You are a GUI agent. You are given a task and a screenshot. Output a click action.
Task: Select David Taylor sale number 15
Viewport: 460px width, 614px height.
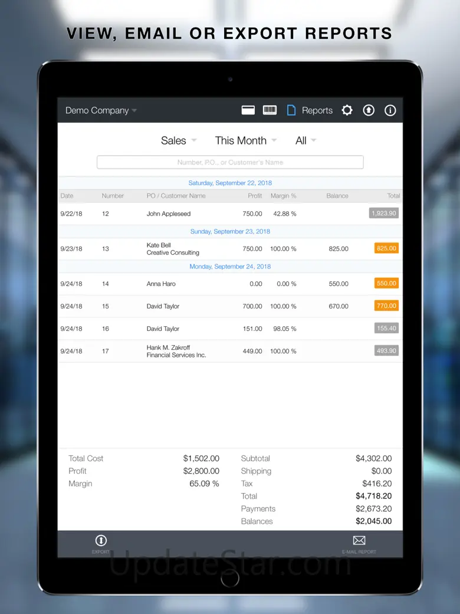[x=230, y=306]
